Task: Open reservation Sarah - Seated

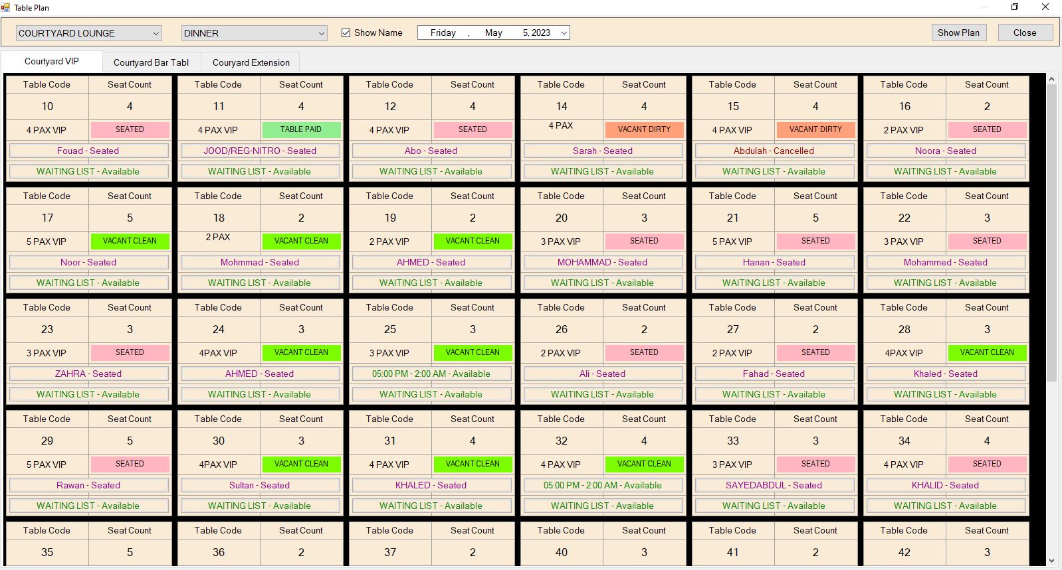Action: point(602,151)
